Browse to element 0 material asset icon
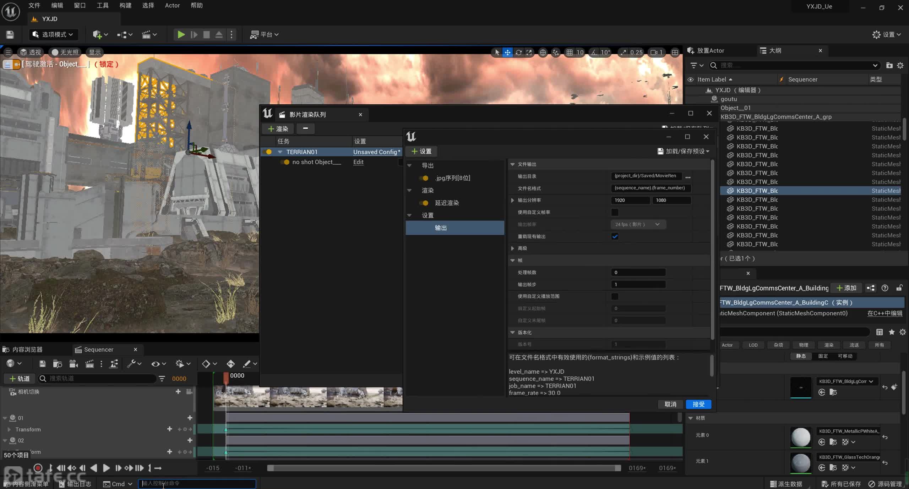 pos(833,442)
